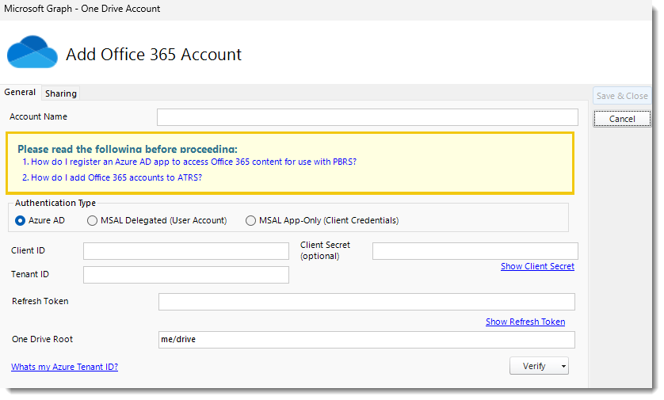Image resolution: width=664 pixels, height=400 pixels.
Task: Choose MSAL Delegated (User Account) authentication
Action: (x=93, y=220)
